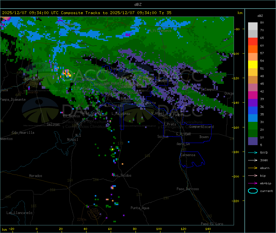Screen dimensions: 276x233
Task: Click the 35 dBZ light blue swatch
Action: 253,118
